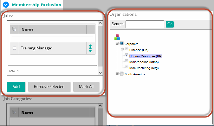Expand the Finance (Fin) node
This screenshot has height=126, width=214.
click(x=122, y=50)
